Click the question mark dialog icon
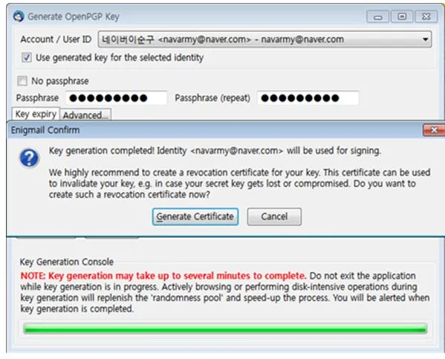 pyautogui.click(x=29, y=158)
